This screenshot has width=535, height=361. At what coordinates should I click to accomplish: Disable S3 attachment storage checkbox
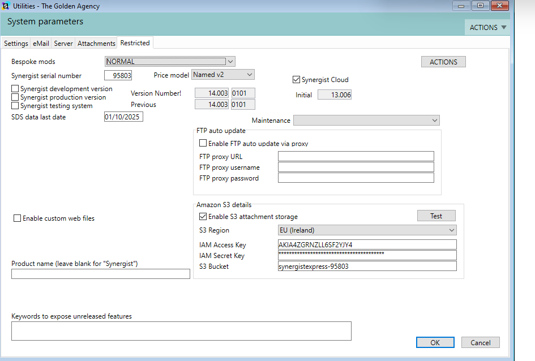point(203,217)
